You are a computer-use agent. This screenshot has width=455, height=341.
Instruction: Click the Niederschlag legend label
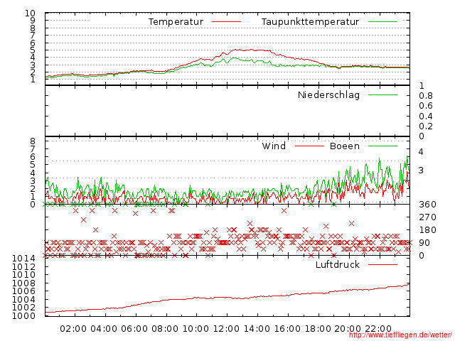click(x=328, y=95)
